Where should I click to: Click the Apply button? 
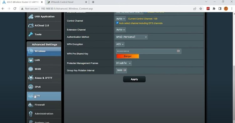[x=134, y=79]
